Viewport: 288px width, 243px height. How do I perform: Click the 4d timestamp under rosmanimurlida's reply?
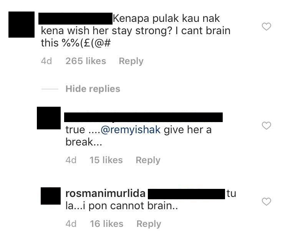(71, 224)
